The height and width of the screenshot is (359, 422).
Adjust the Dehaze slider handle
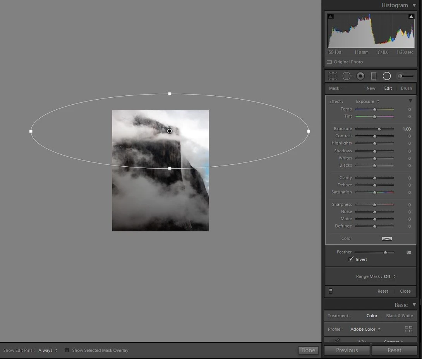point(375,185)
